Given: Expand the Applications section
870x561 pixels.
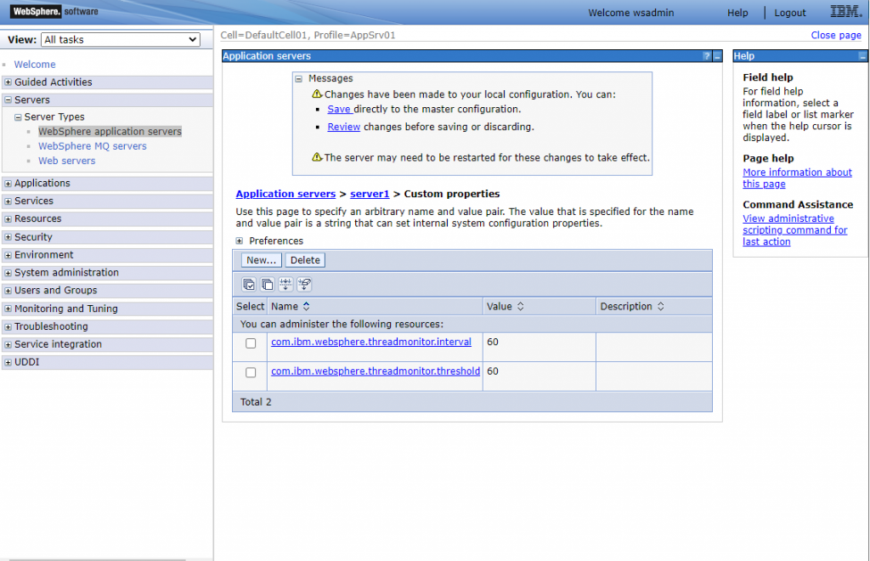Looking at the screenshot, I should coord(8,183).
